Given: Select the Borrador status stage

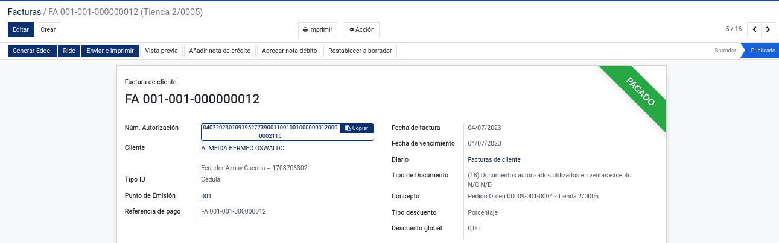Looking at the screenshot, I should pyautogui.click(x=725, y=51).
